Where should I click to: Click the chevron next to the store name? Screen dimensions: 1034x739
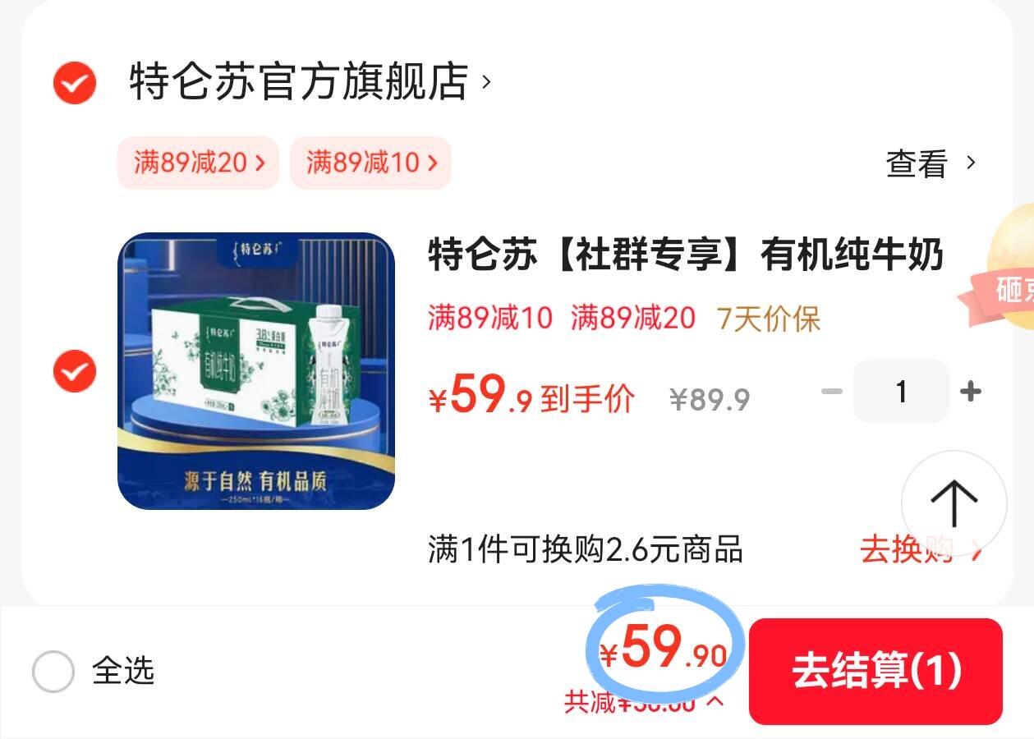[x=486, y=82]
